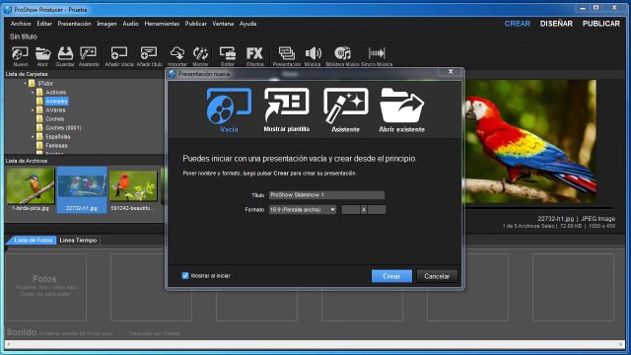Collapse the 0Tutor folder node
This screenshot has width=631, height=355.
tap(25, 83)
